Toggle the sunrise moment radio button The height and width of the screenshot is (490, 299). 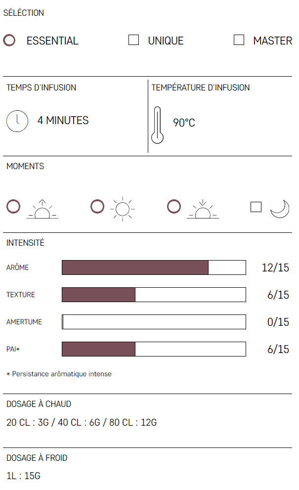(13, 206)
